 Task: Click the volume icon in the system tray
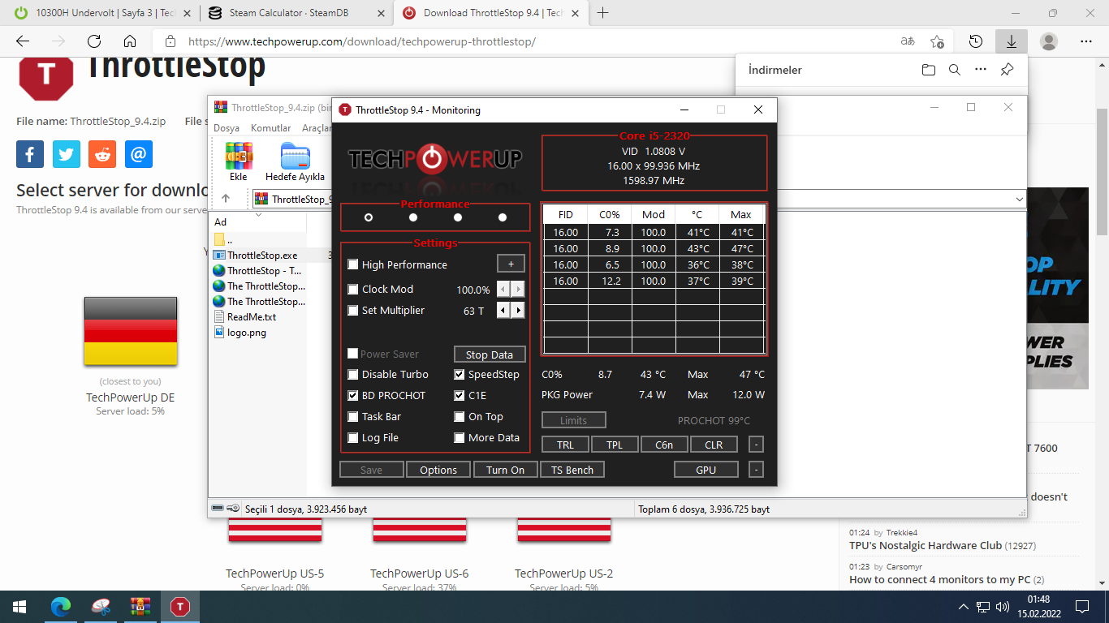click(1002, 607)
